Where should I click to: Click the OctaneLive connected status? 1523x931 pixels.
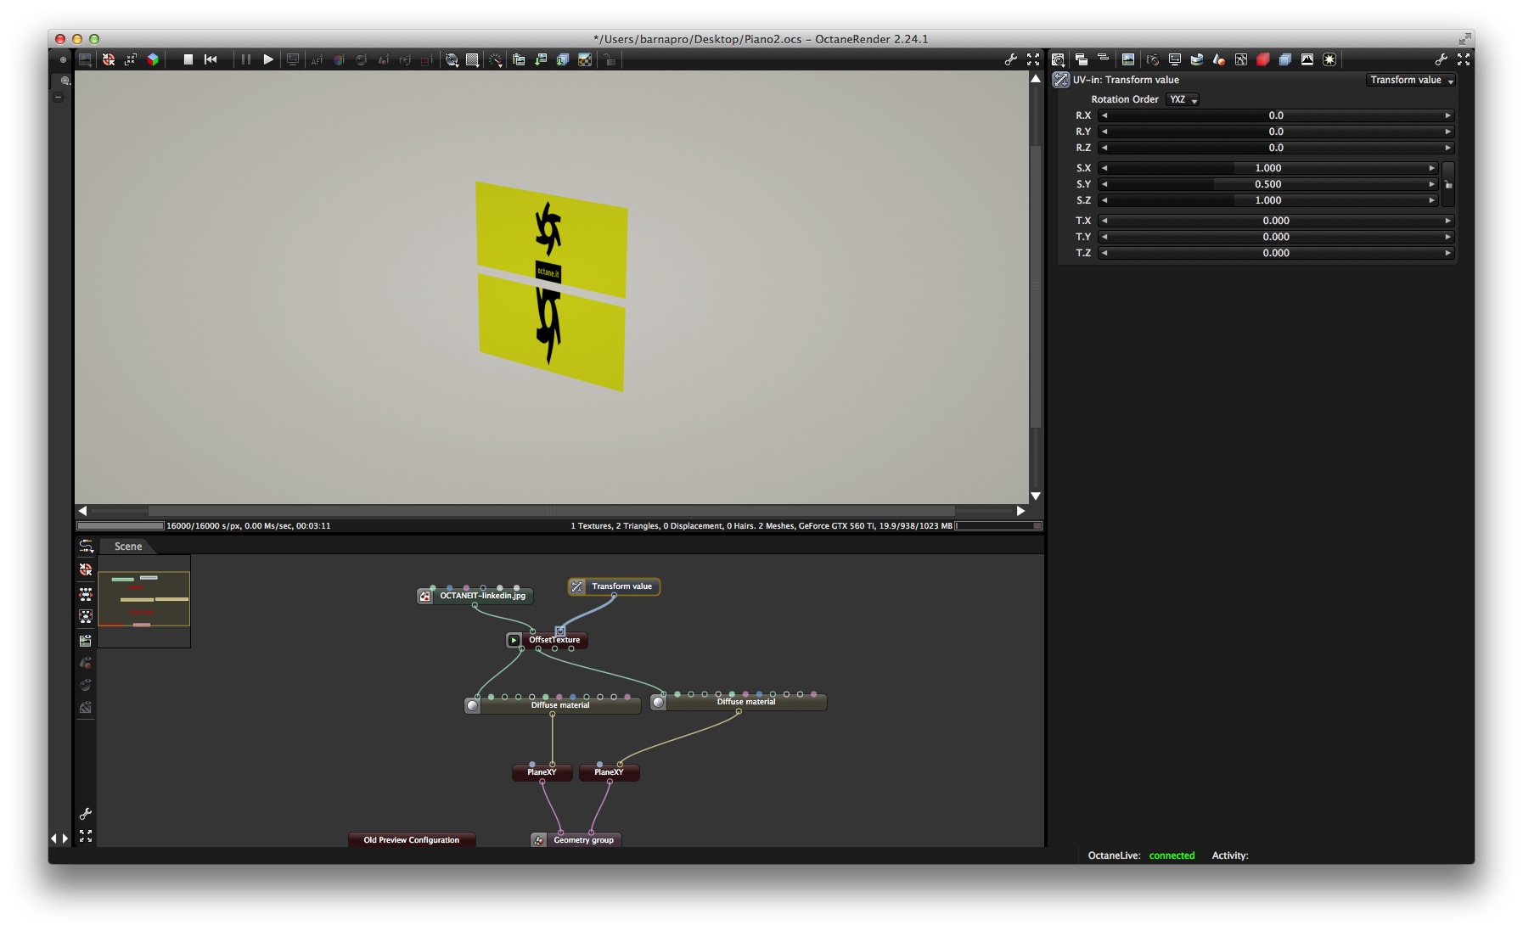1172,855
